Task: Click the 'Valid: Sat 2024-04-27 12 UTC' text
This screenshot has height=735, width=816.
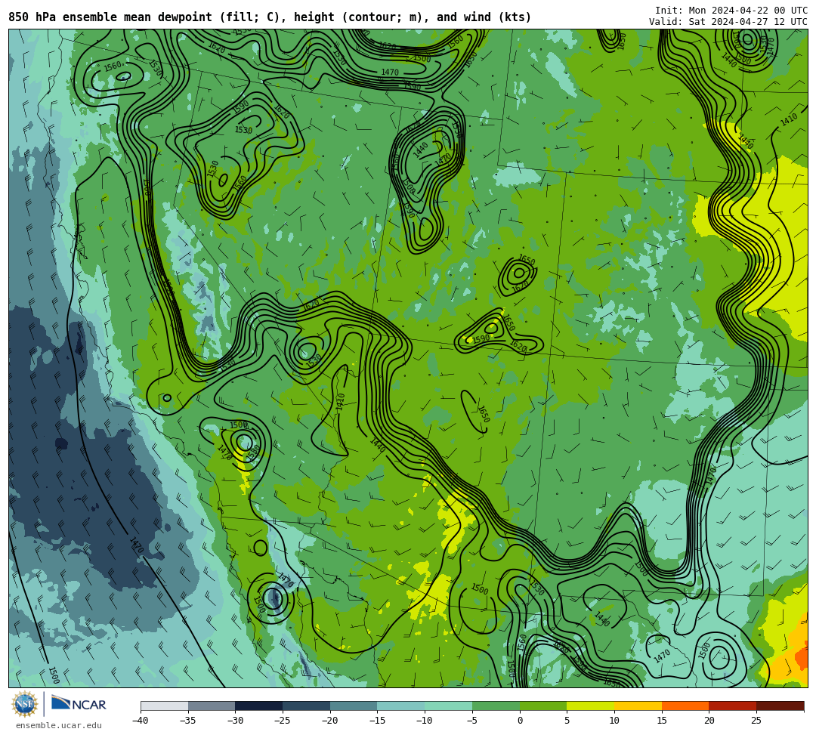Action: coord(728,22)
